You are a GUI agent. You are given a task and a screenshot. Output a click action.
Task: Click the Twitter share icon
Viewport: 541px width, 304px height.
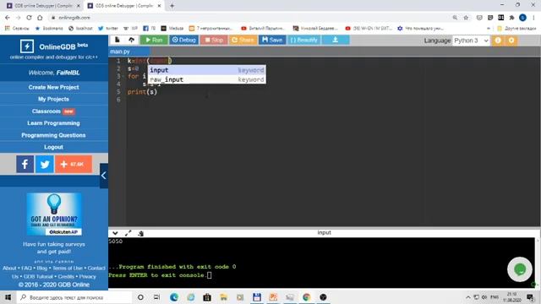tap(45, 164)
